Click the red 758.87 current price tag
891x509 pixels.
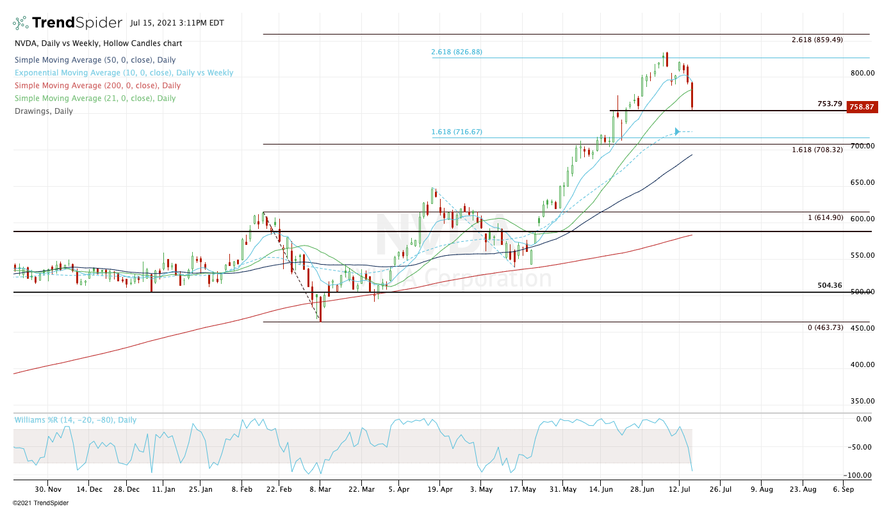pyautogui.click(x=862, y=107)
